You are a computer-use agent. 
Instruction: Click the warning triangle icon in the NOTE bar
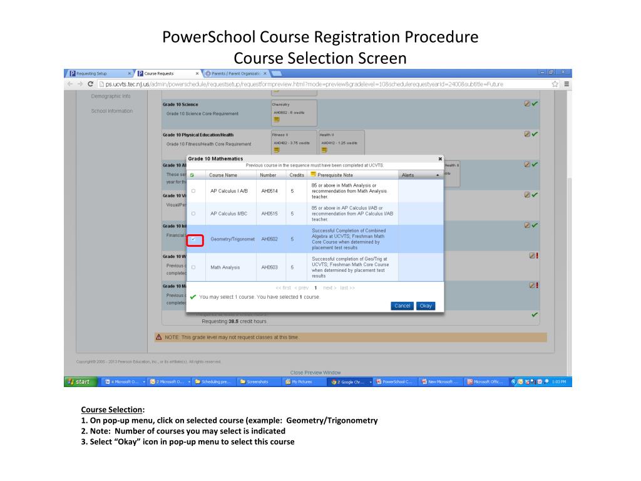click(x=158, y=337)
